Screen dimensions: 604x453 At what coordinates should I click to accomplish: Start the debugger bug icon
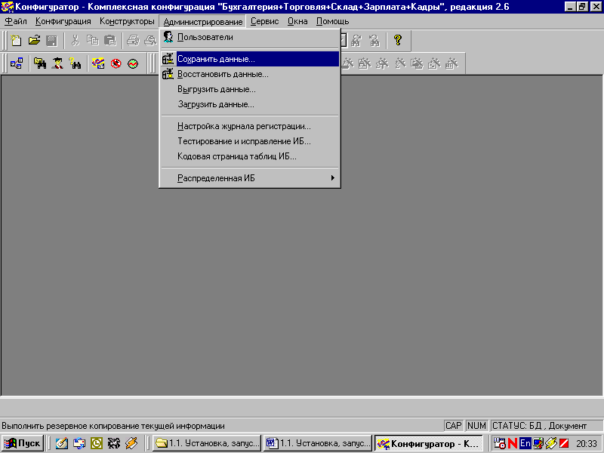116,63
